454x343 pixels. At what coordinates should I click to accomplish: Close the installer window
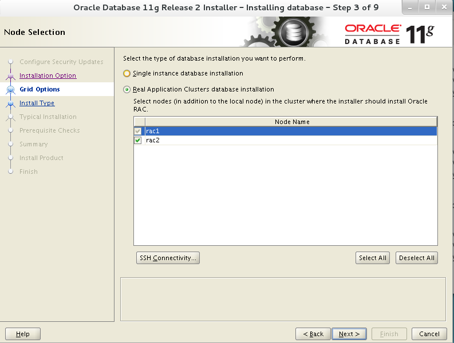click(x=444, y=7)
